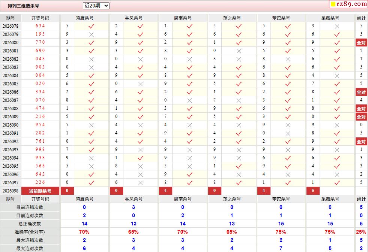Click the X mark for 采薇杀号 in row 2026078
This screenshot has width=368, height=252.
[337, 26]
